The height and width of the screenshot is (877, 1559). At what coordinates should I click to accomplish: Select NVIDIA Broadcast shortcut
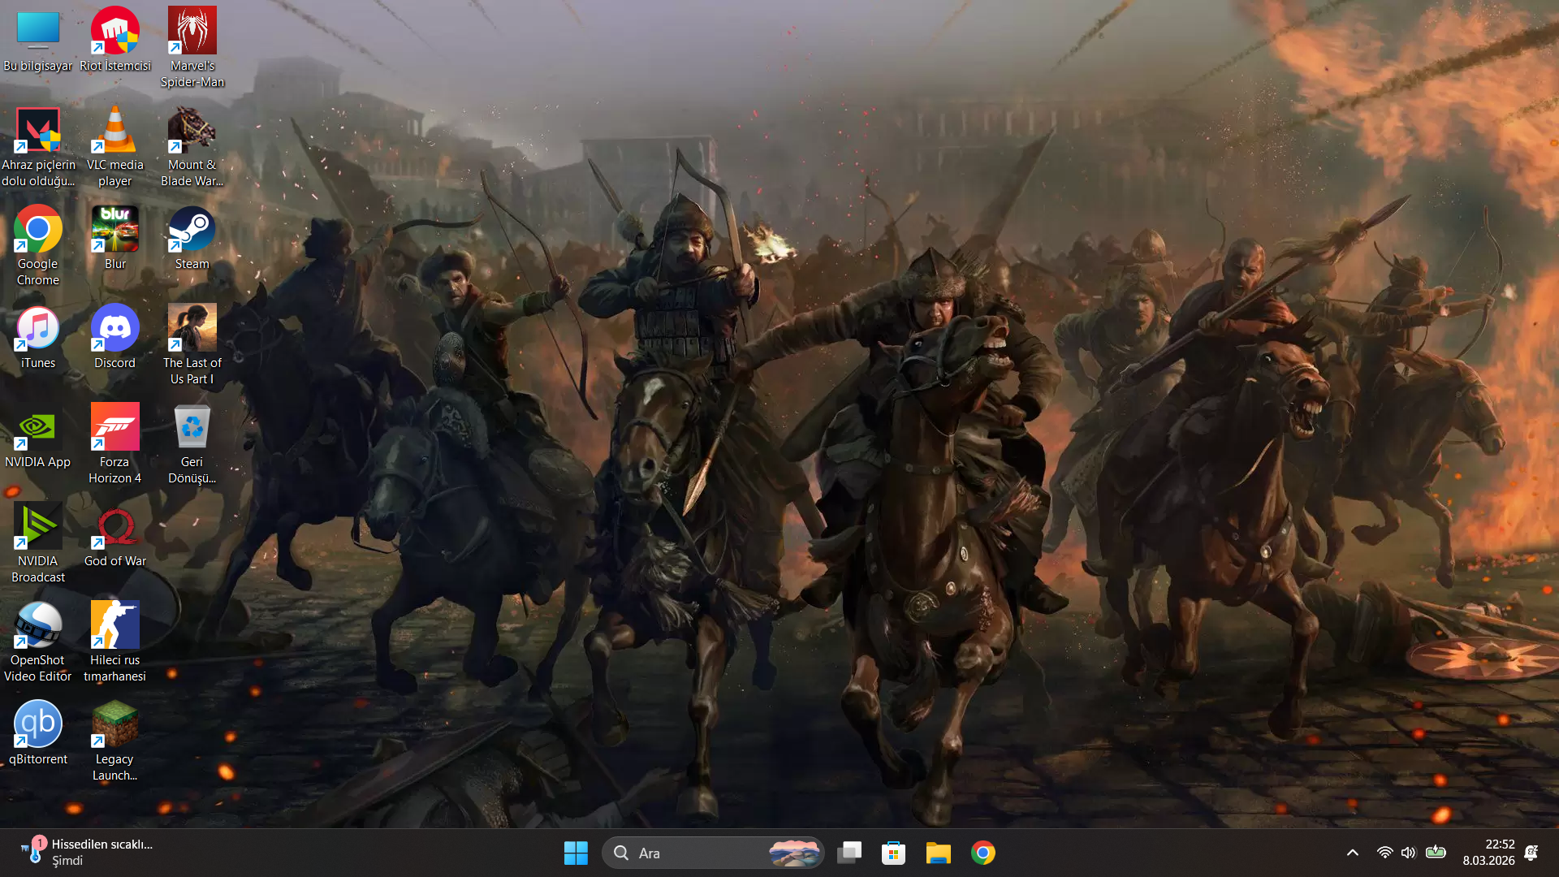point(38,543)
